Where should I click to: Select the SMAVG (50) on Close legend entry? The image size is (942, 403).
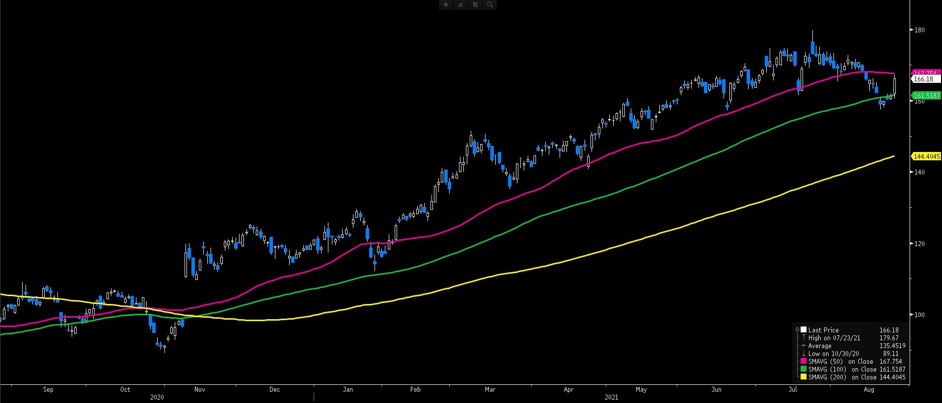coord(840,361)
